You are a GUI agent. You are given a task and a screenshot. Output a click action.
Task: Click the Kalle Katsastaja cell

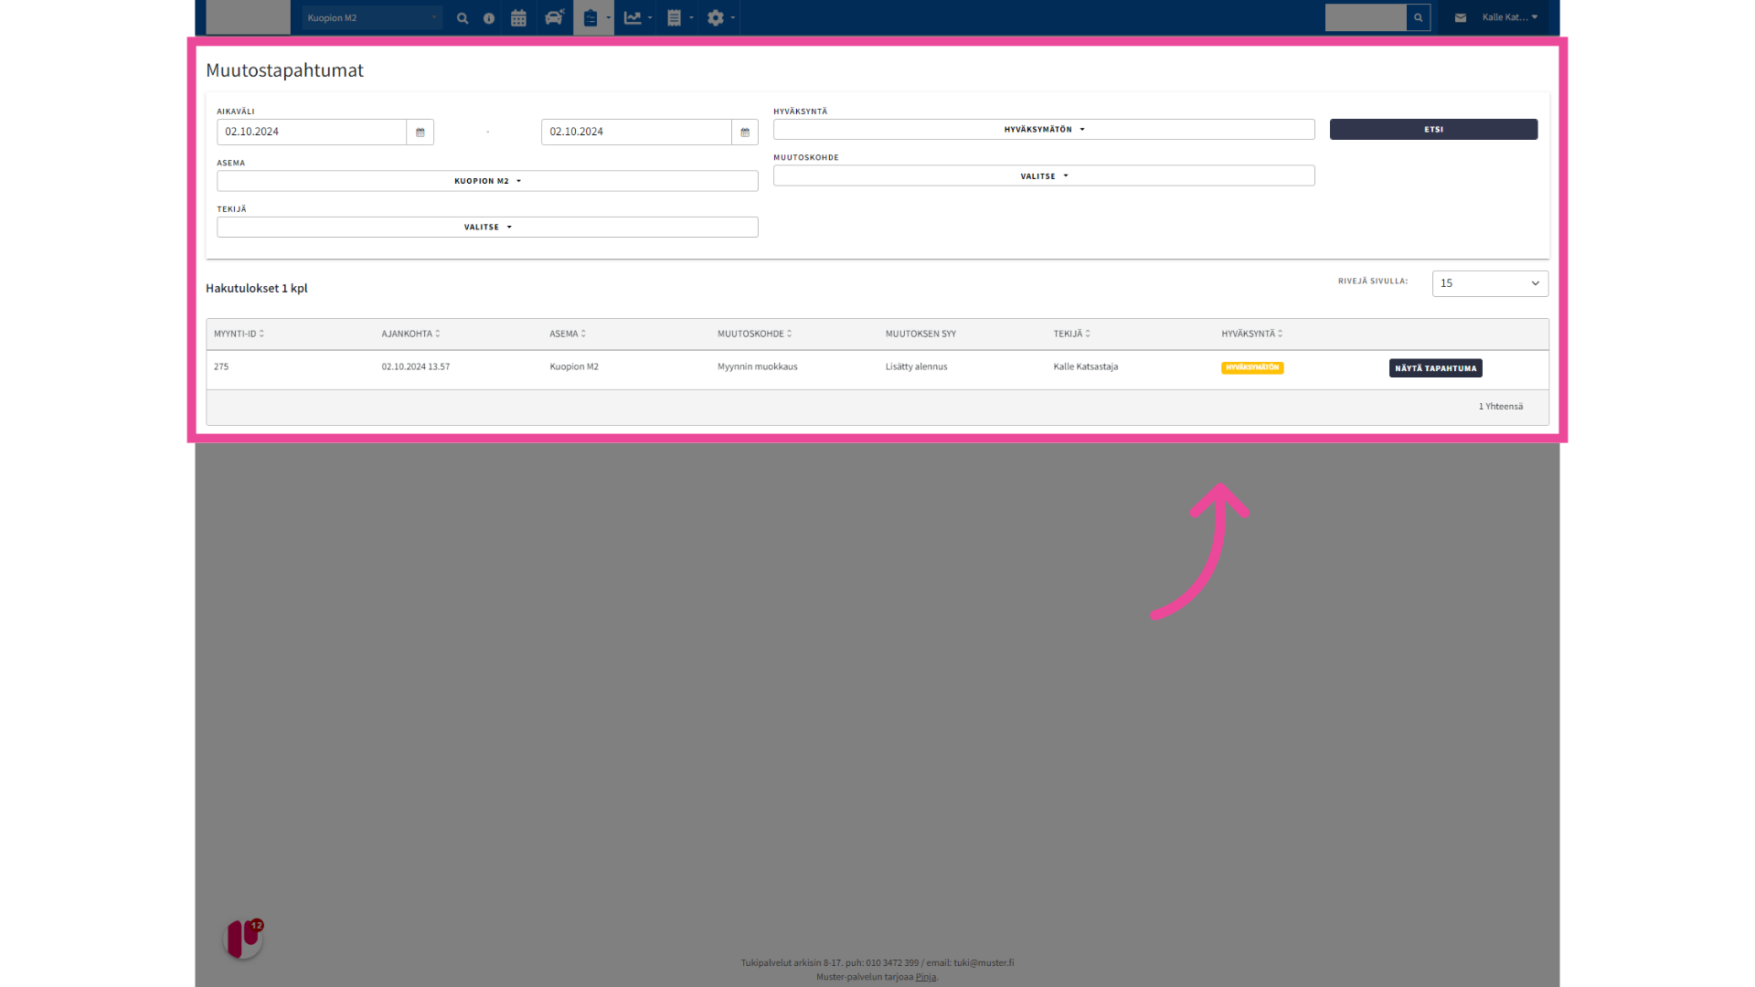pos(1086,366)
